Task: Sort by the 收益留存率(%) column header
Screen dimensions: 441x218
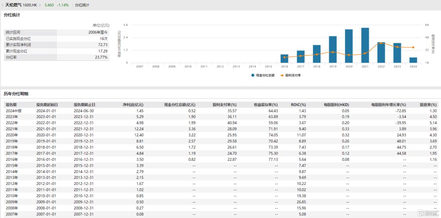Action: pyautogui.click(x=266, y=104)
